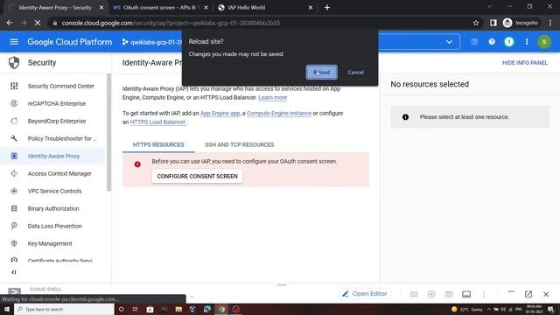560x315 pixels.
Task: Click the reCAPTCHA Enterprise icon
Action: click(14, 103)
